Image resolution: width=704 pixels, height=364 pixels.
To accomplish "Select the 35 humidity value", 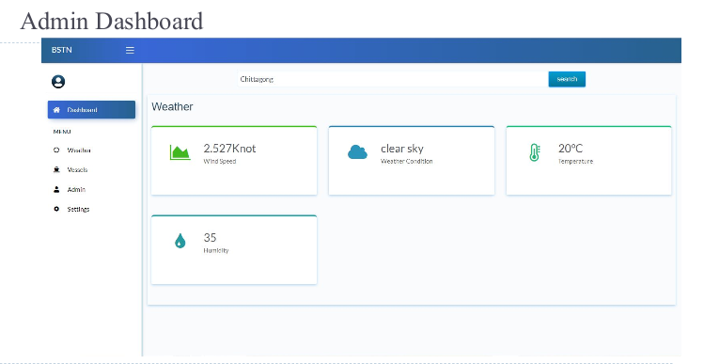I will tap(210, 237).
